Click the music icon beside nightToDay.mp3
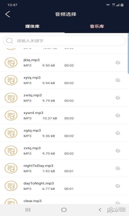The height and width of the screenshot is (216, 129). click(11, 168)
